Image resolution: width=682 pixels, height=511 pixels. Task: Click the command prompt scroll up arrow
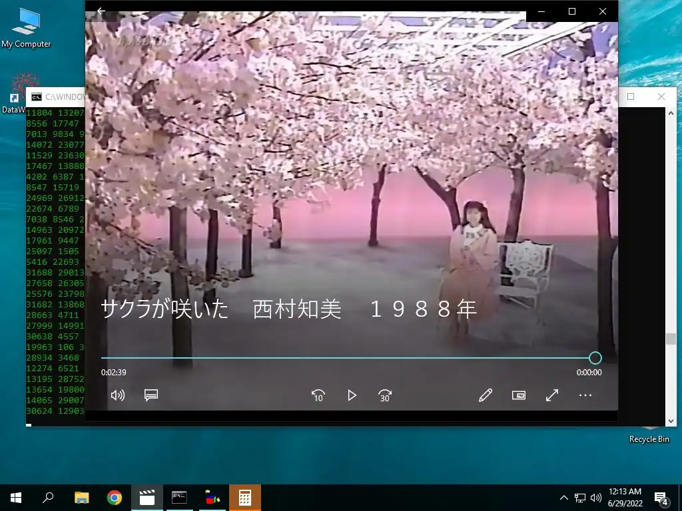point(671,113)
